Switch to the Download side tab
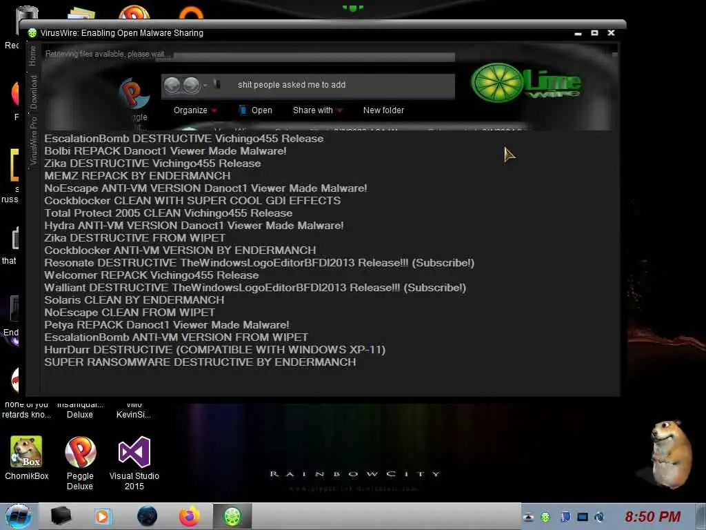 click(x=33, y=92)
